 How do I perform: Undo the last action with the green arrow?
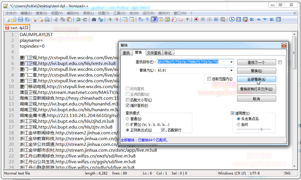[78, 19]
